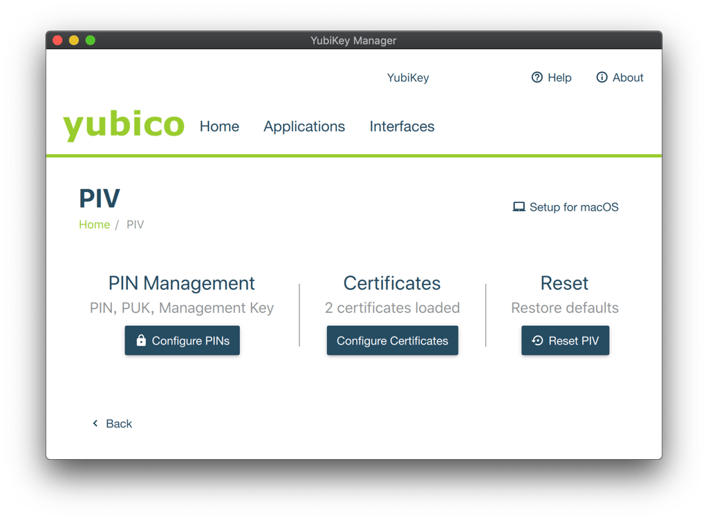Close the YubiKey Manager window
This screenshot has width=708, height=520.
(57, 41)
